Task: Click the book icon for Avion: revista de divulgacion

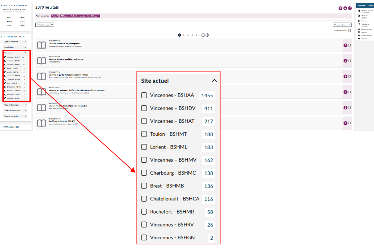Action: tap(41, 107)
